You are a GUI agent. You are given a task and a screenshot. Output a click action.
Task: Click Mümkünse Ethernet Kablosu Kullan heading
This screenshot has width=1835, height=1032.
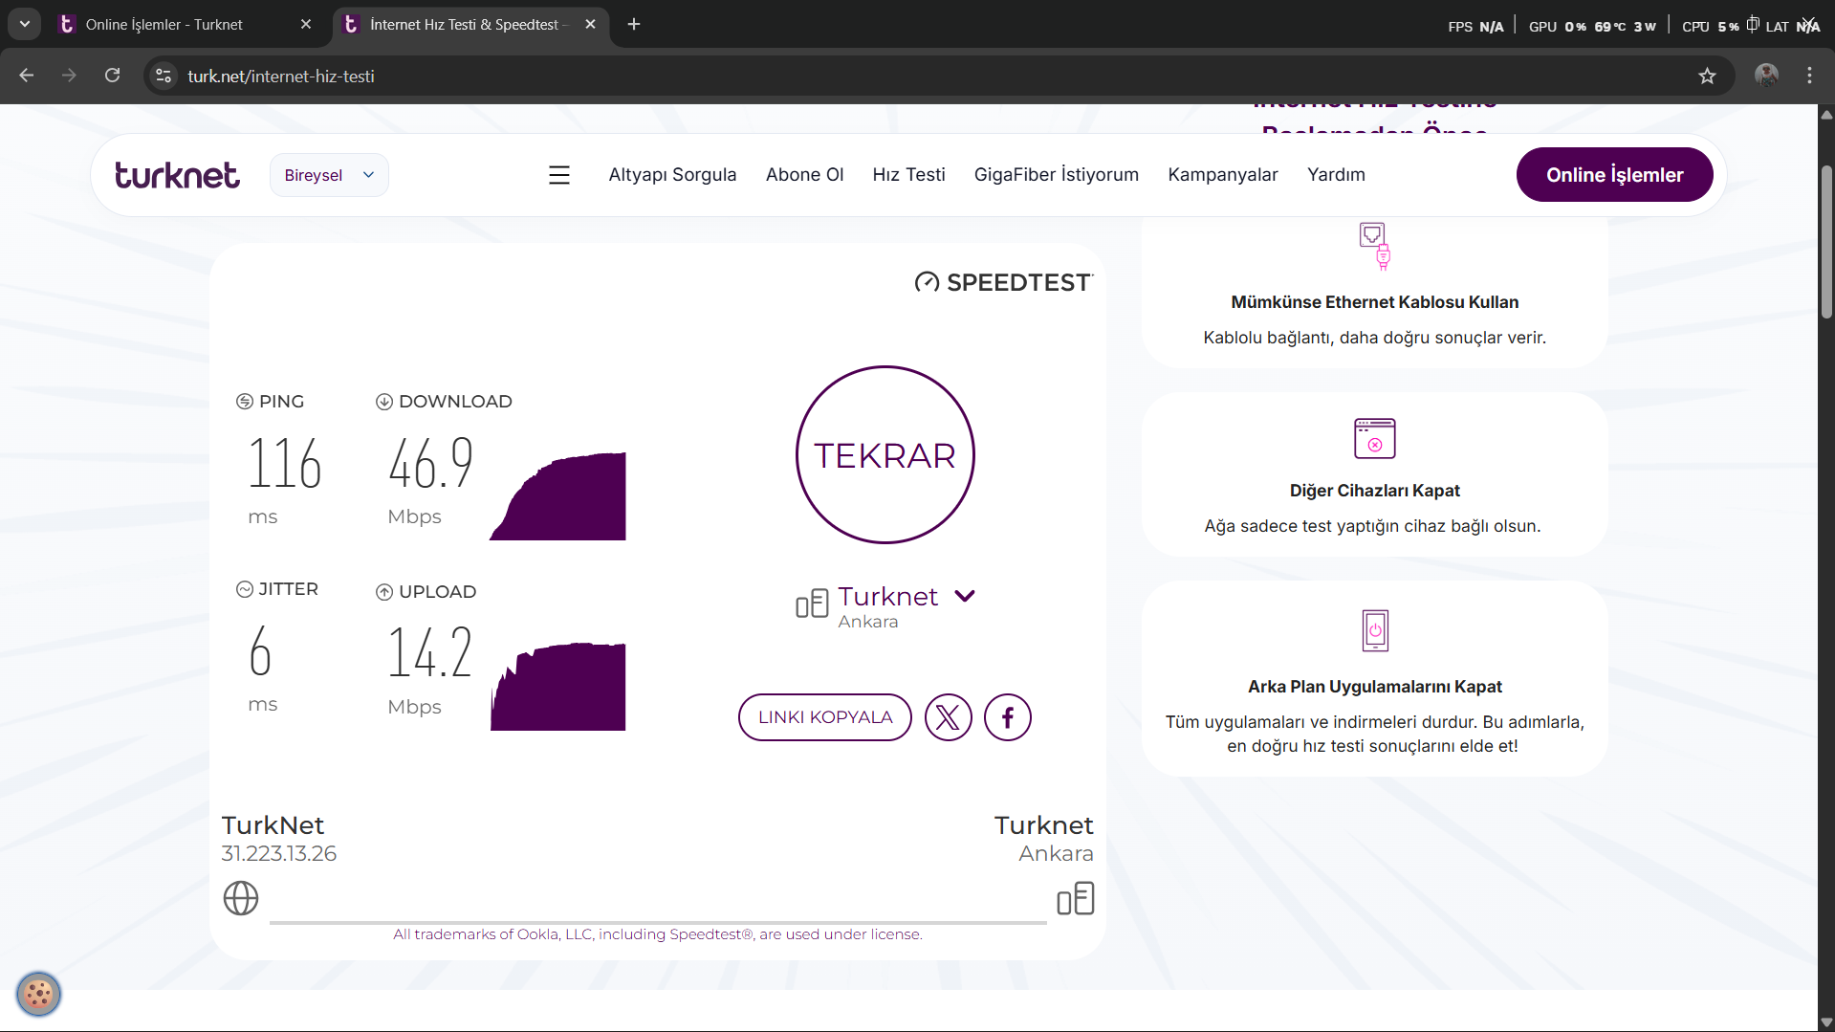1375,302
